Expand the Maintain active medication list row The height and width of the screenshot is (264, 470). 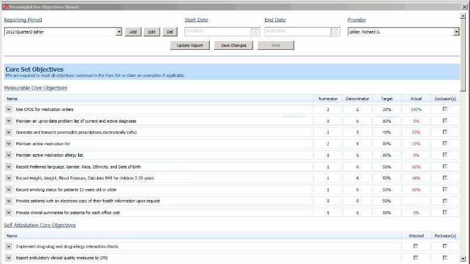[x=9, y=143]
